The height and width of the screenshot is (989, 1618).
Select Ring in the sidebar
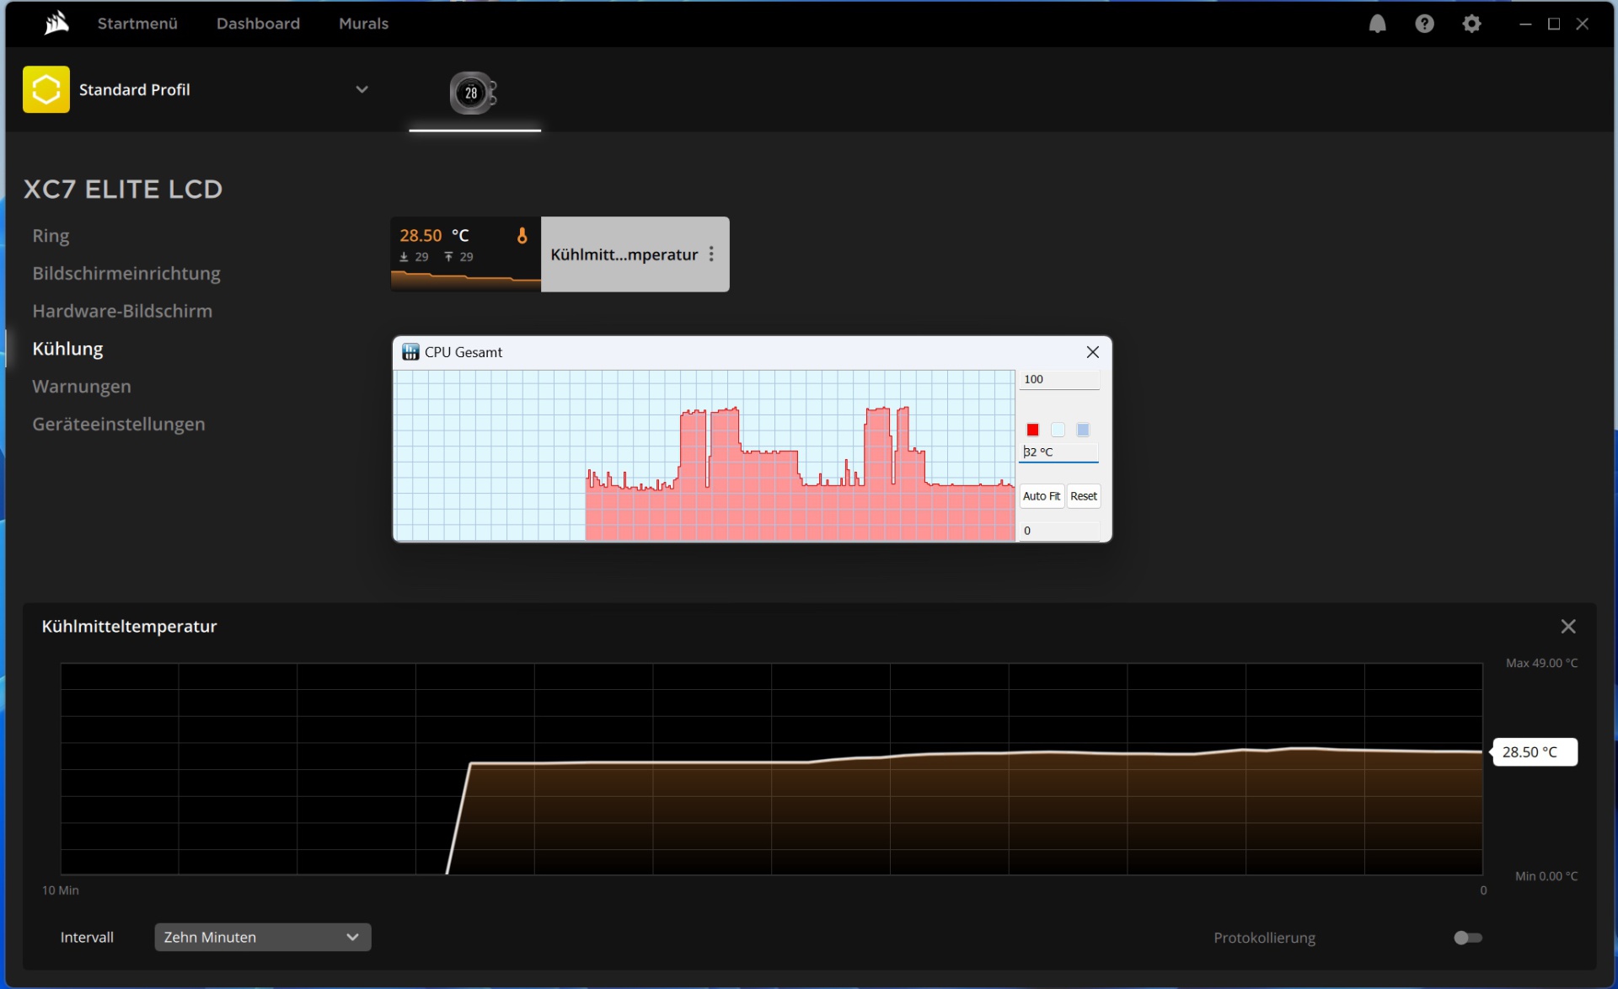51,236
